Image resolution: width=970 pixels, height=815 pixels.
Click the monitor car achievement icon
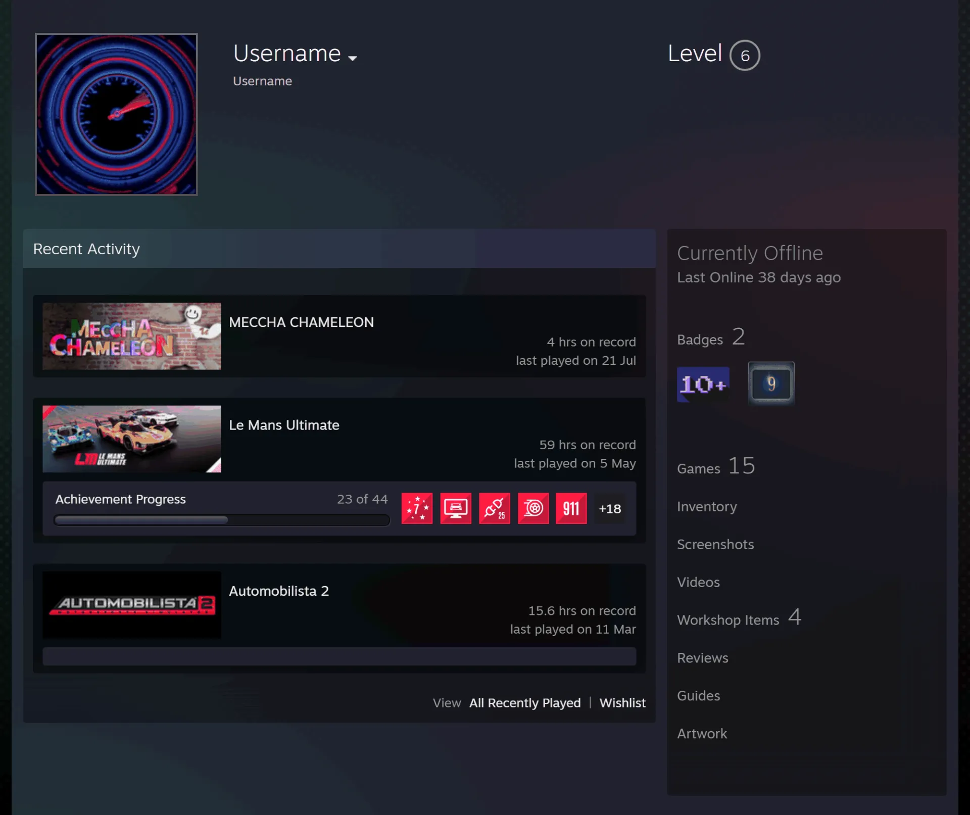pyautogui.click(x=456, y=508)
